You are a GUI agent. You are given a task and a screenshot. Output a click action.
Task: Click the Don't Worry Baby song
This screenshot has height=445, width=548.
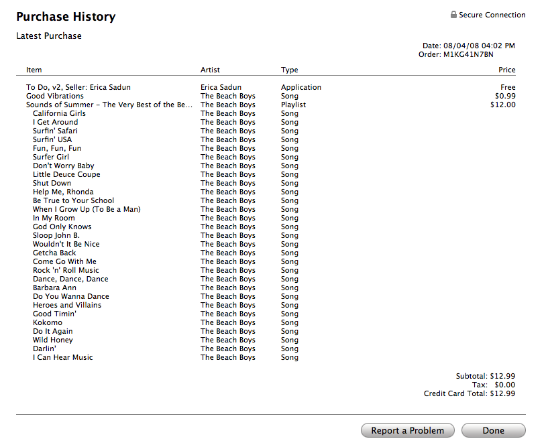63,166
